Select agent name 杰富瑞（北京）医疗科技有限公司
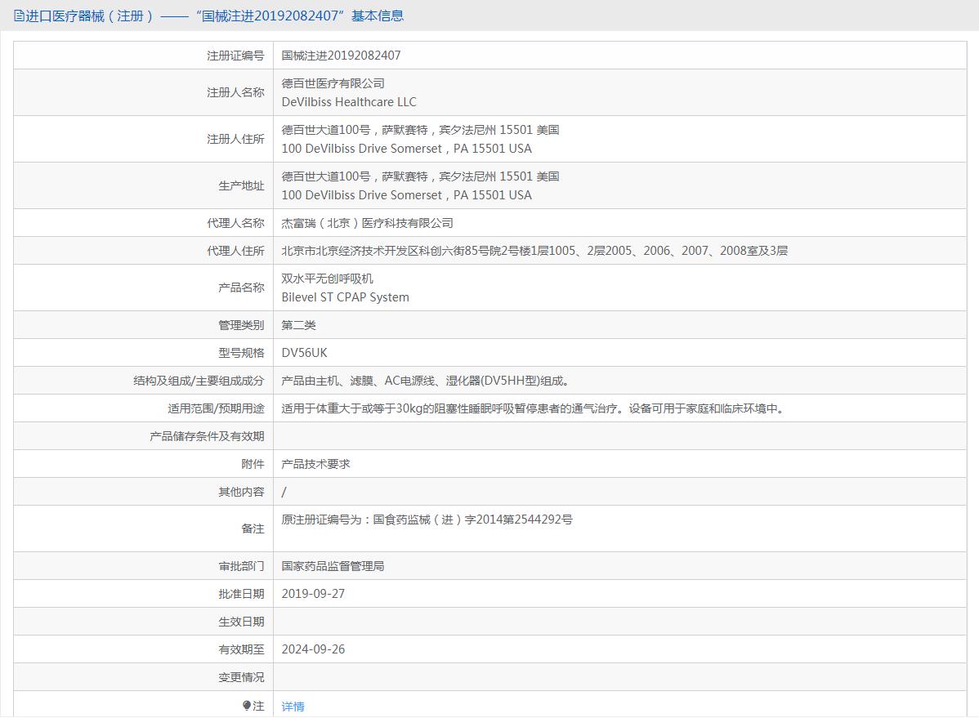This screenshot has height=718, width=979. tap(367, 223)
